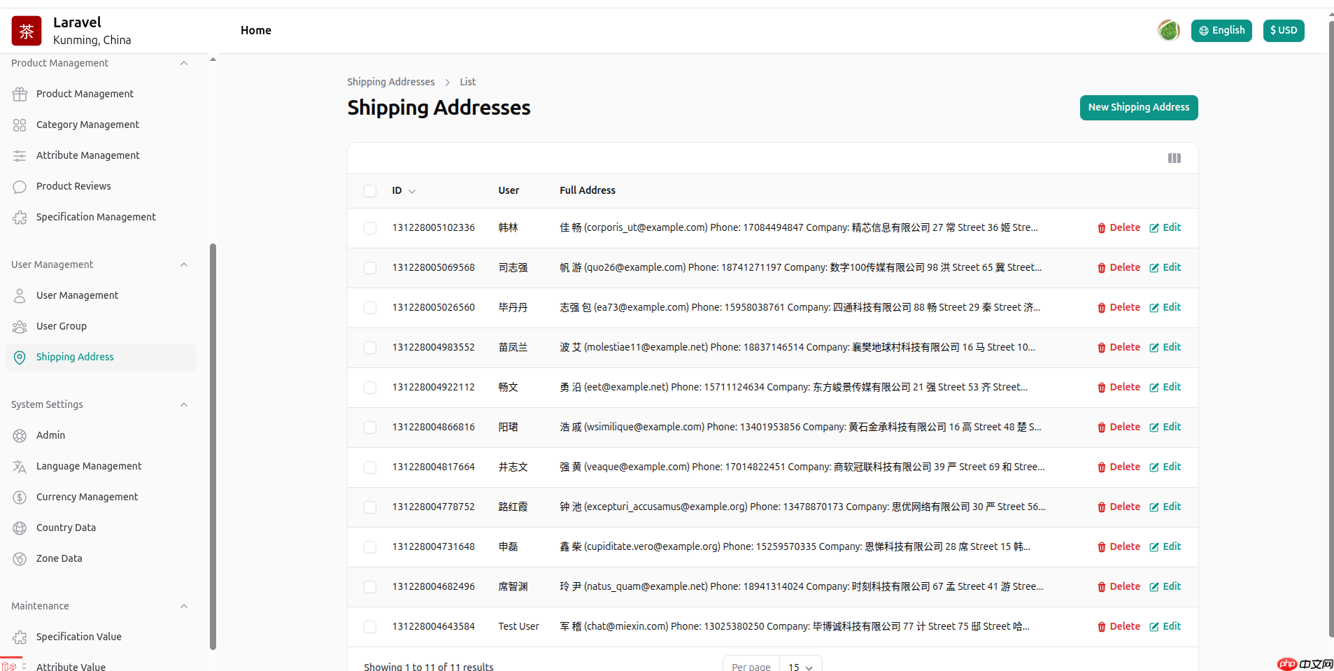1334x671 pixels.
Task: Open Currency Management via its dollar icon
Action: pyautogui.click(x=20, y=497)
